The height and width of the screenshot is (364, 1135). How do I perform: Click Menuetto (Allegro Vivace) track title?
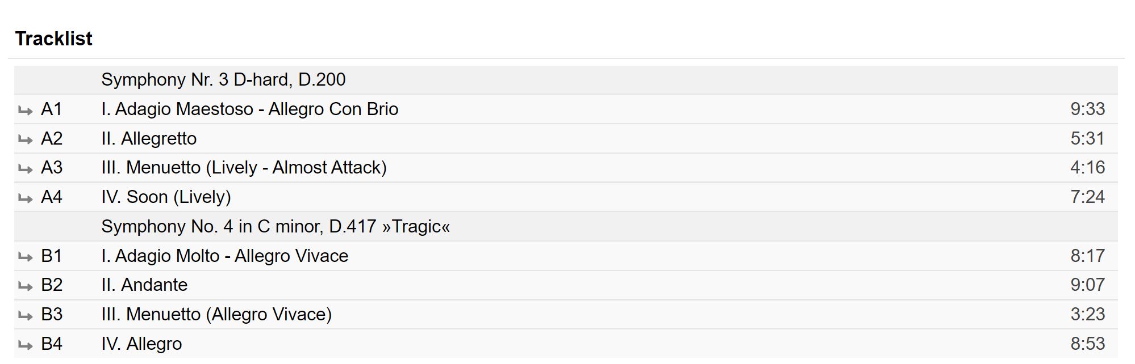click(x=216, y=315)
